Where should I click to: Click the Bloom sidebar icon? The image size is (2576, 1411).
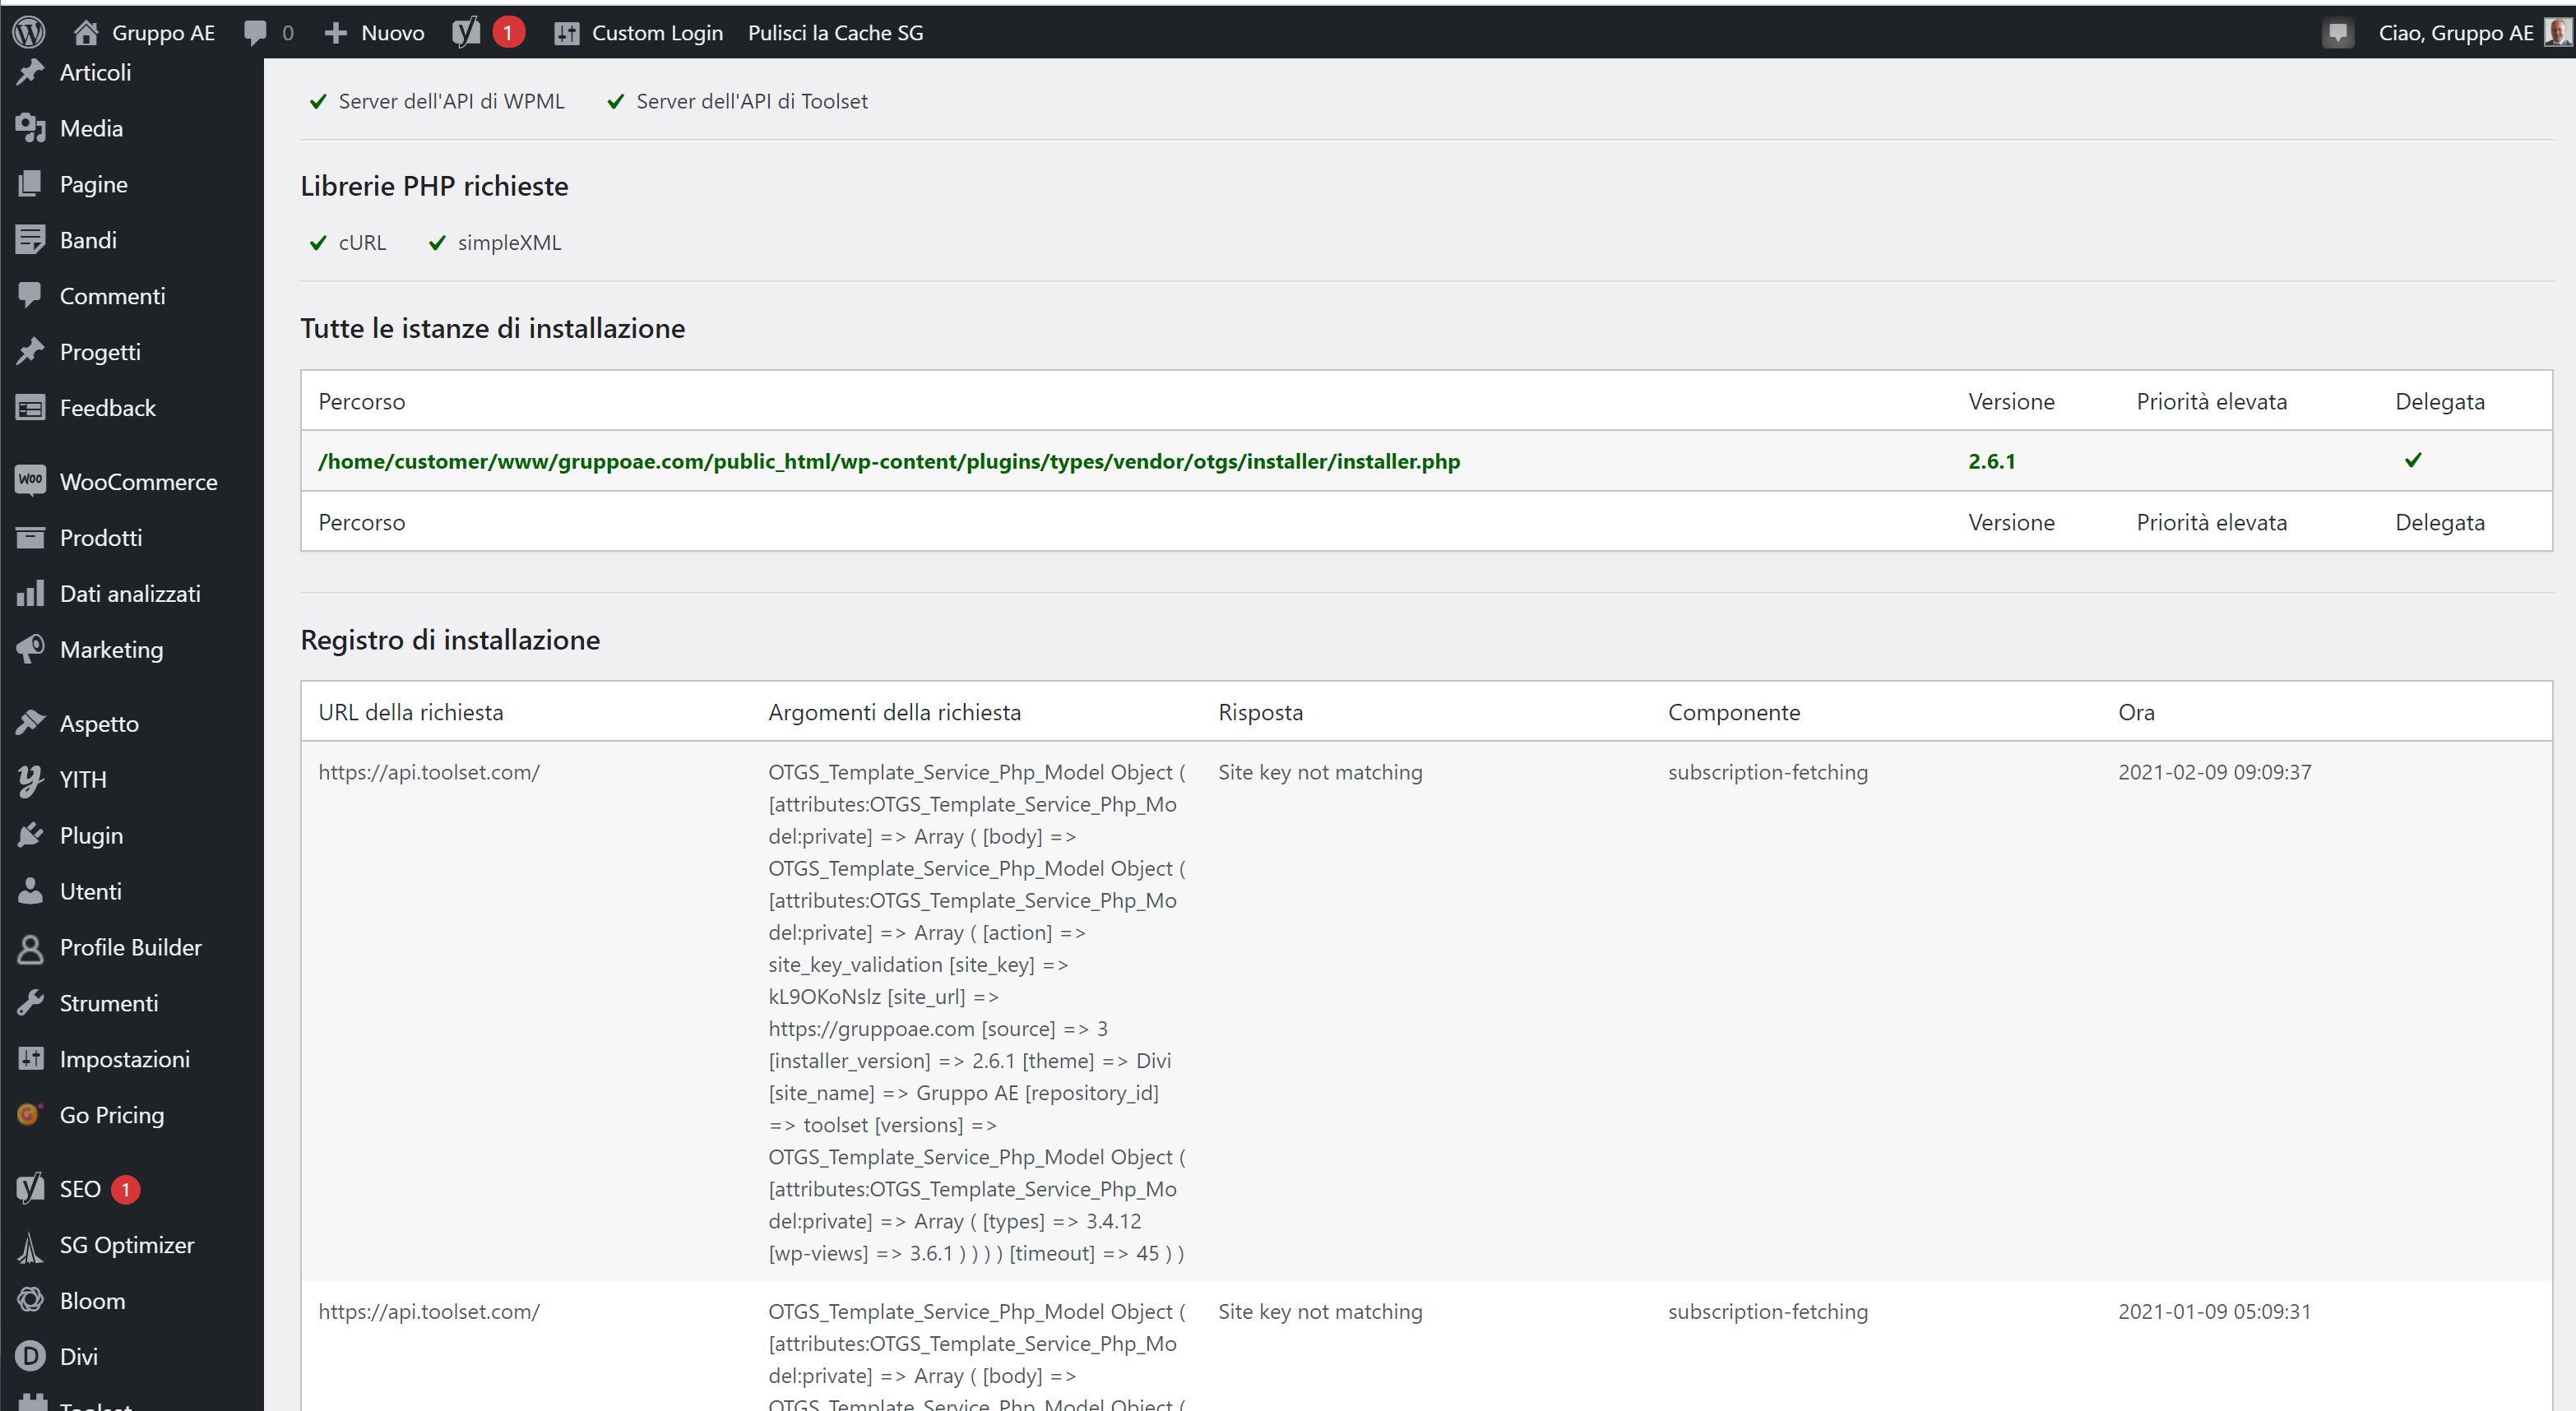click(x=30, y=1301)
